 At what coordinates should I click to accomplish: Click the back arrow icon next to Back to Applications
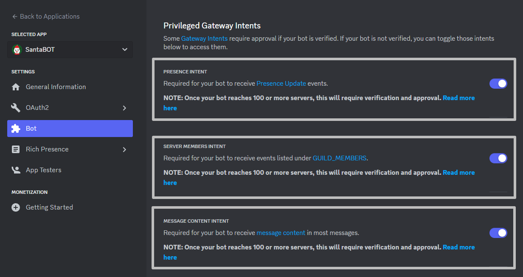click(15, 17)
